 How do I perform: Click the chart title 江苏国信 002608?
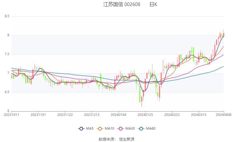tap(122, 4)
